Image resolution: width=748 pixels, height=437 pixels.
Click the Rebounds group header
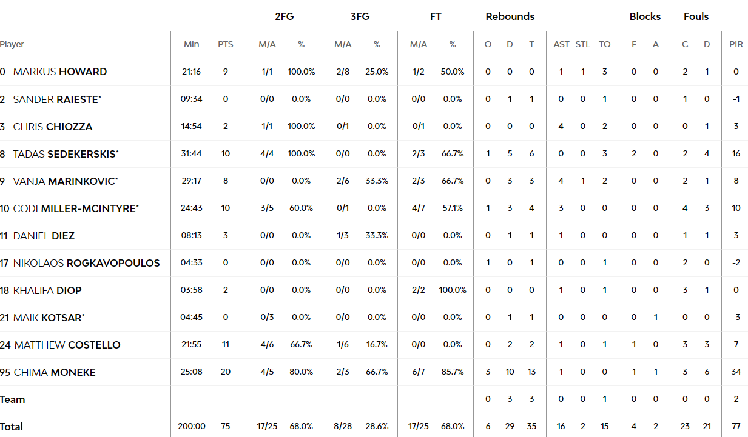510,16
